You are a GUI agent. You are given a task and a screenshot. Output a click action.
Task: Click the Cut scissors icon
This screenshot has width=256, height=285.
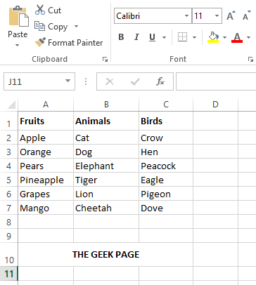point(40,10)
